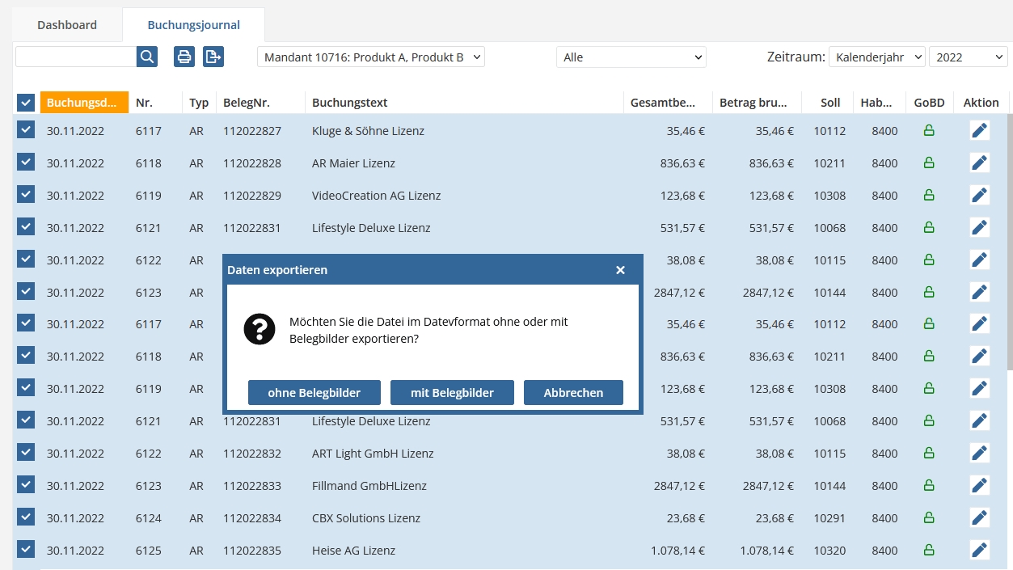
Task: Click the question mark icon in dialog
Action: [260, 330]
